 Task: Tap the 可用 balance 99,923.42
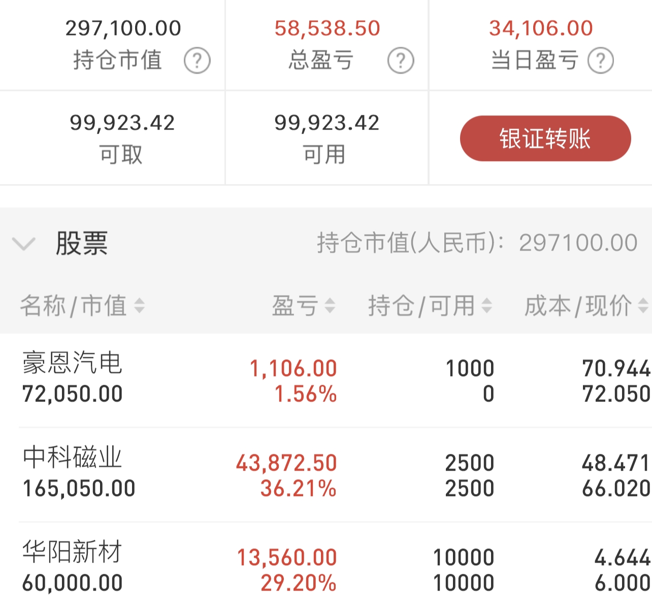(x=327, y=123)
